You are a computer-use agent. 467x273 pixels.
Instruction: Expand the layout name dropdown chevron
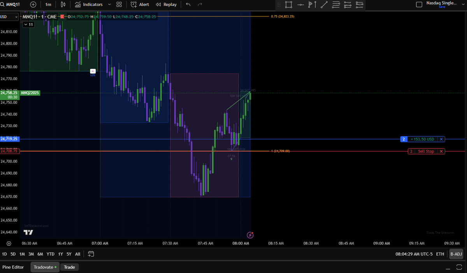(x=462, y=5)
